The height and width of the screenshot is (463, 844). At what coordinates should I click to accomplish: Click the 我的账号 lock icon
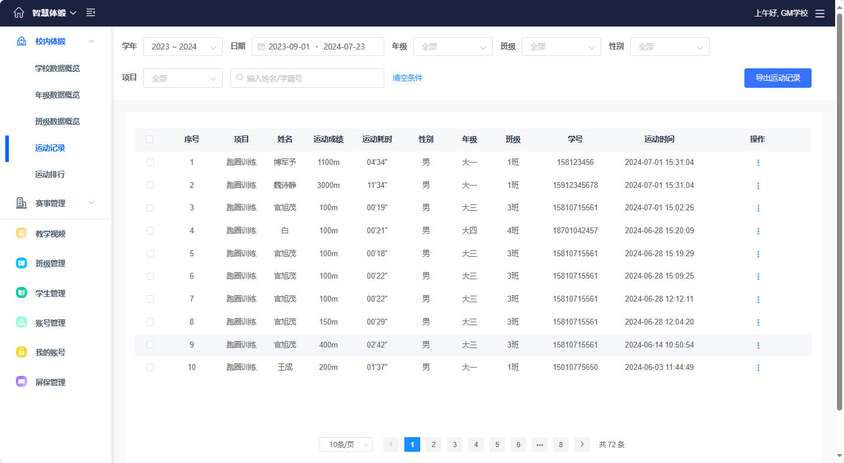(x=21, y=352)
